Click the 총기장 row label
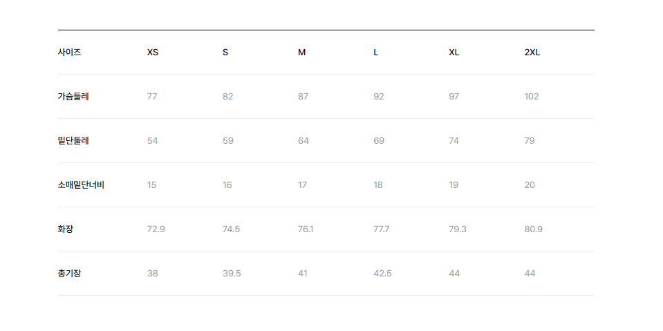The image size is (663, 331). click(x=69, y=274)
